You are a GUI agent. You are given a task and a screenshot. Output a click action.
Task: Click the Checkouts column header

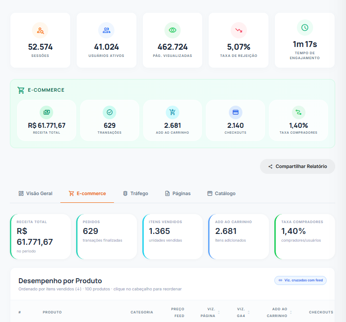(x=321, y=312)
